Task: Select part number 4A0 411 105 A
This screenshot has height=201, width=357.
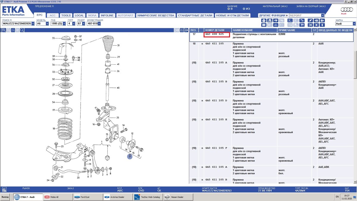Action: pos(216,63)
